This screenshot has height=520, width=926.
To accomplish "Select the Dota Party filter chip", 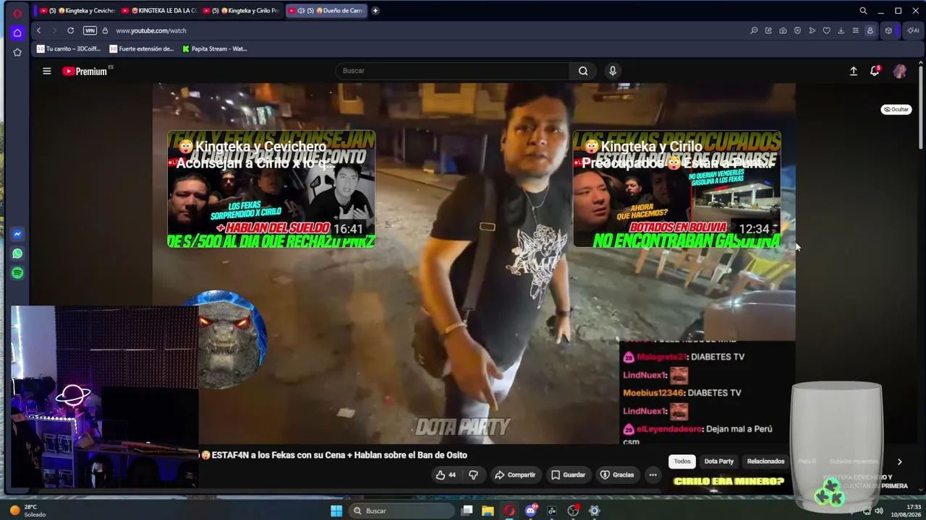I will point(719,461).
